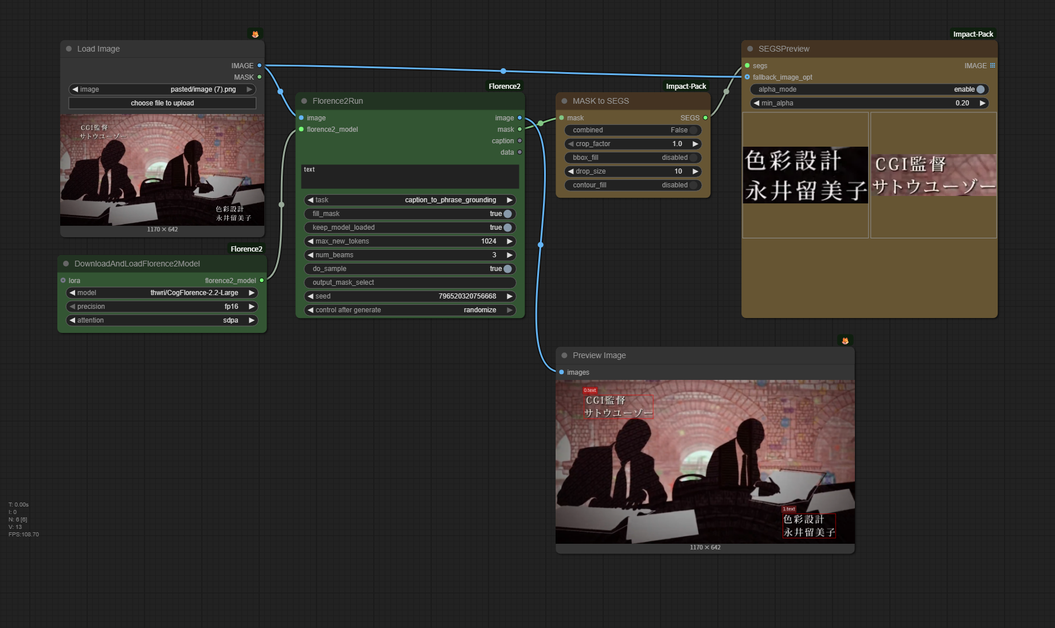Click the Preview Image node collapse dot
Image resolution: width=1055 pixels, height=628 pixels.
click(x=564, y=355)
